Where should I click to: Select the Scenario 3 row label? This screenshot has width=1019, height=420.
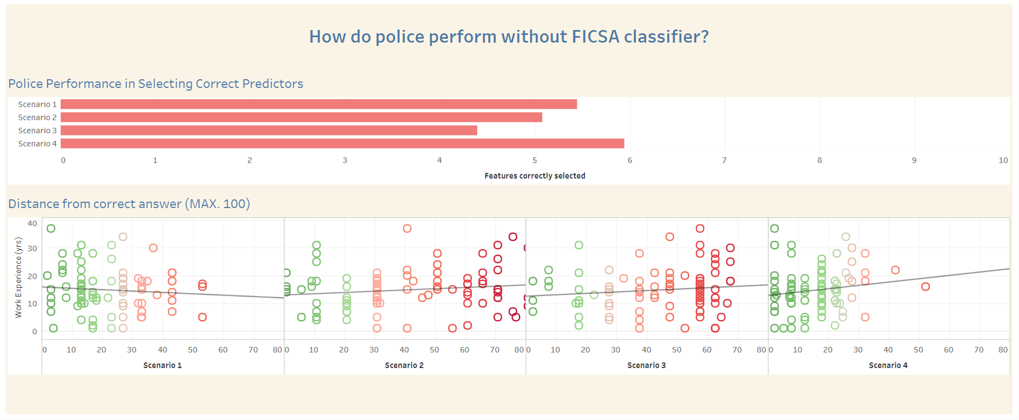pos(37,131)
